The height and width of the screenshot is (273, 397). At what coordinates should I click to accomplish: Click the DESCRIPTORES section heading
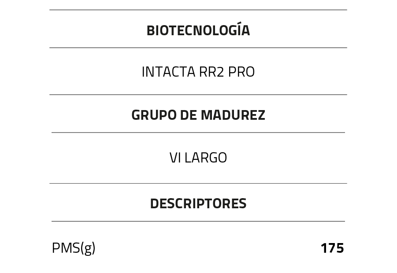tap(198, 203)
